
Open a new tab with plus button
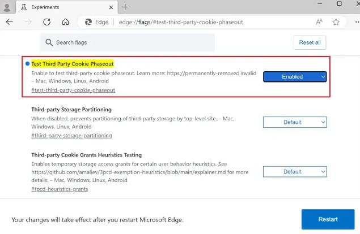click(125, 7)
